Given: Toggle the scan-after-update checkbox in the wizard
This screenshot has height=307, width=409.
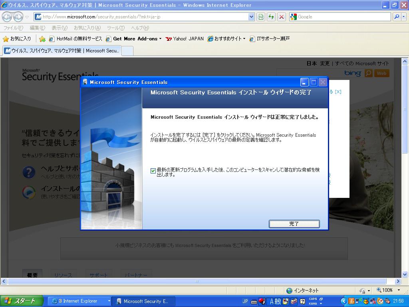Looking at the screenshot, I should pos(153,171).
